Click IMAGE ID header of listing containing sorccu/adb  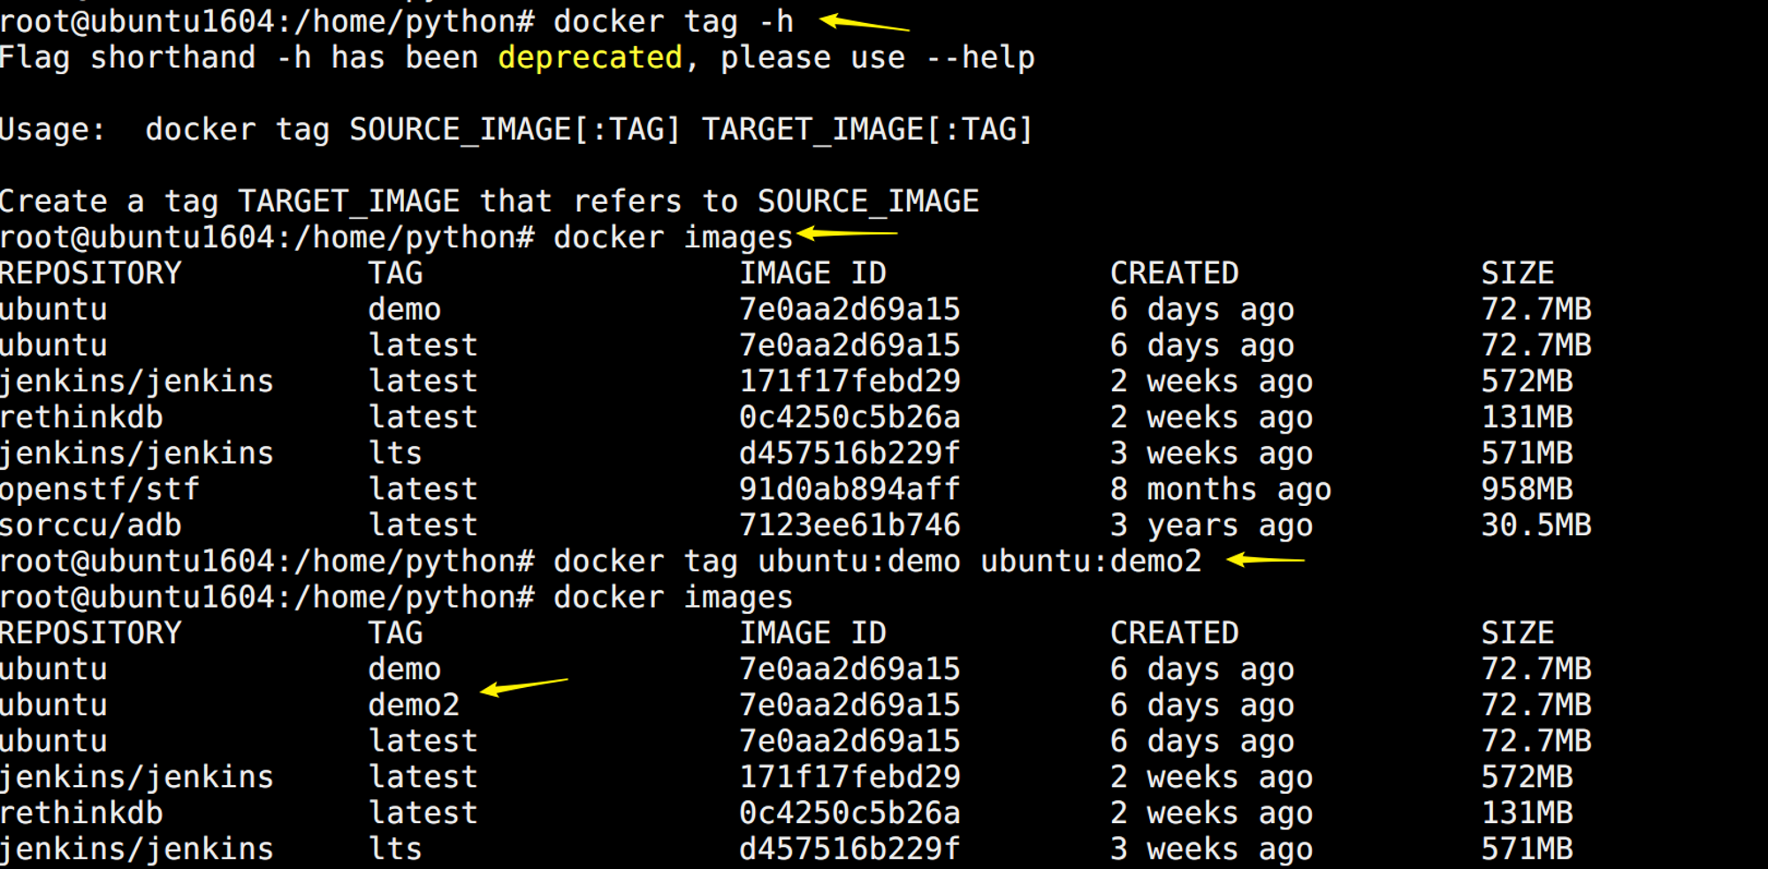pos(812,274)
